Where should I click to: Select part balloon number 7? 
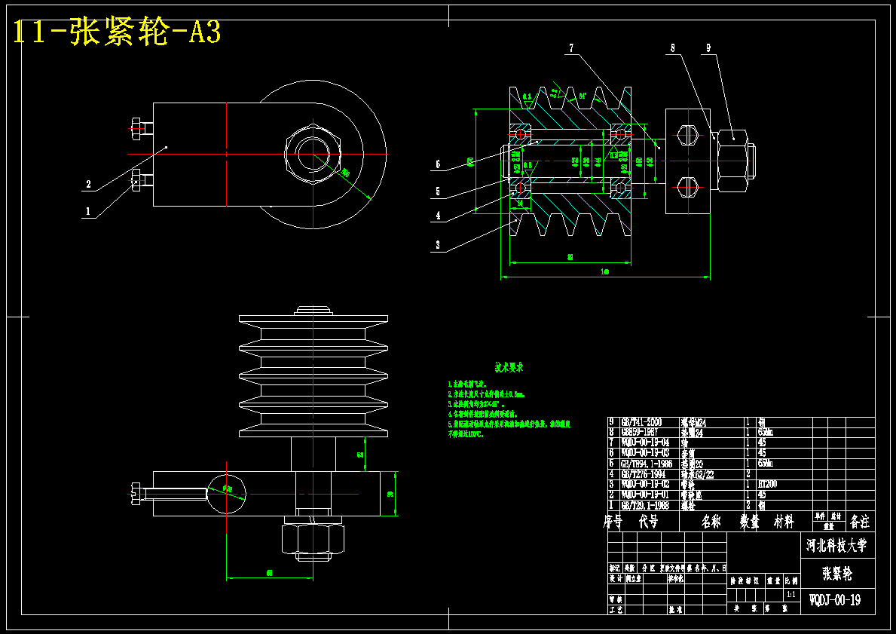pos(571,48)
